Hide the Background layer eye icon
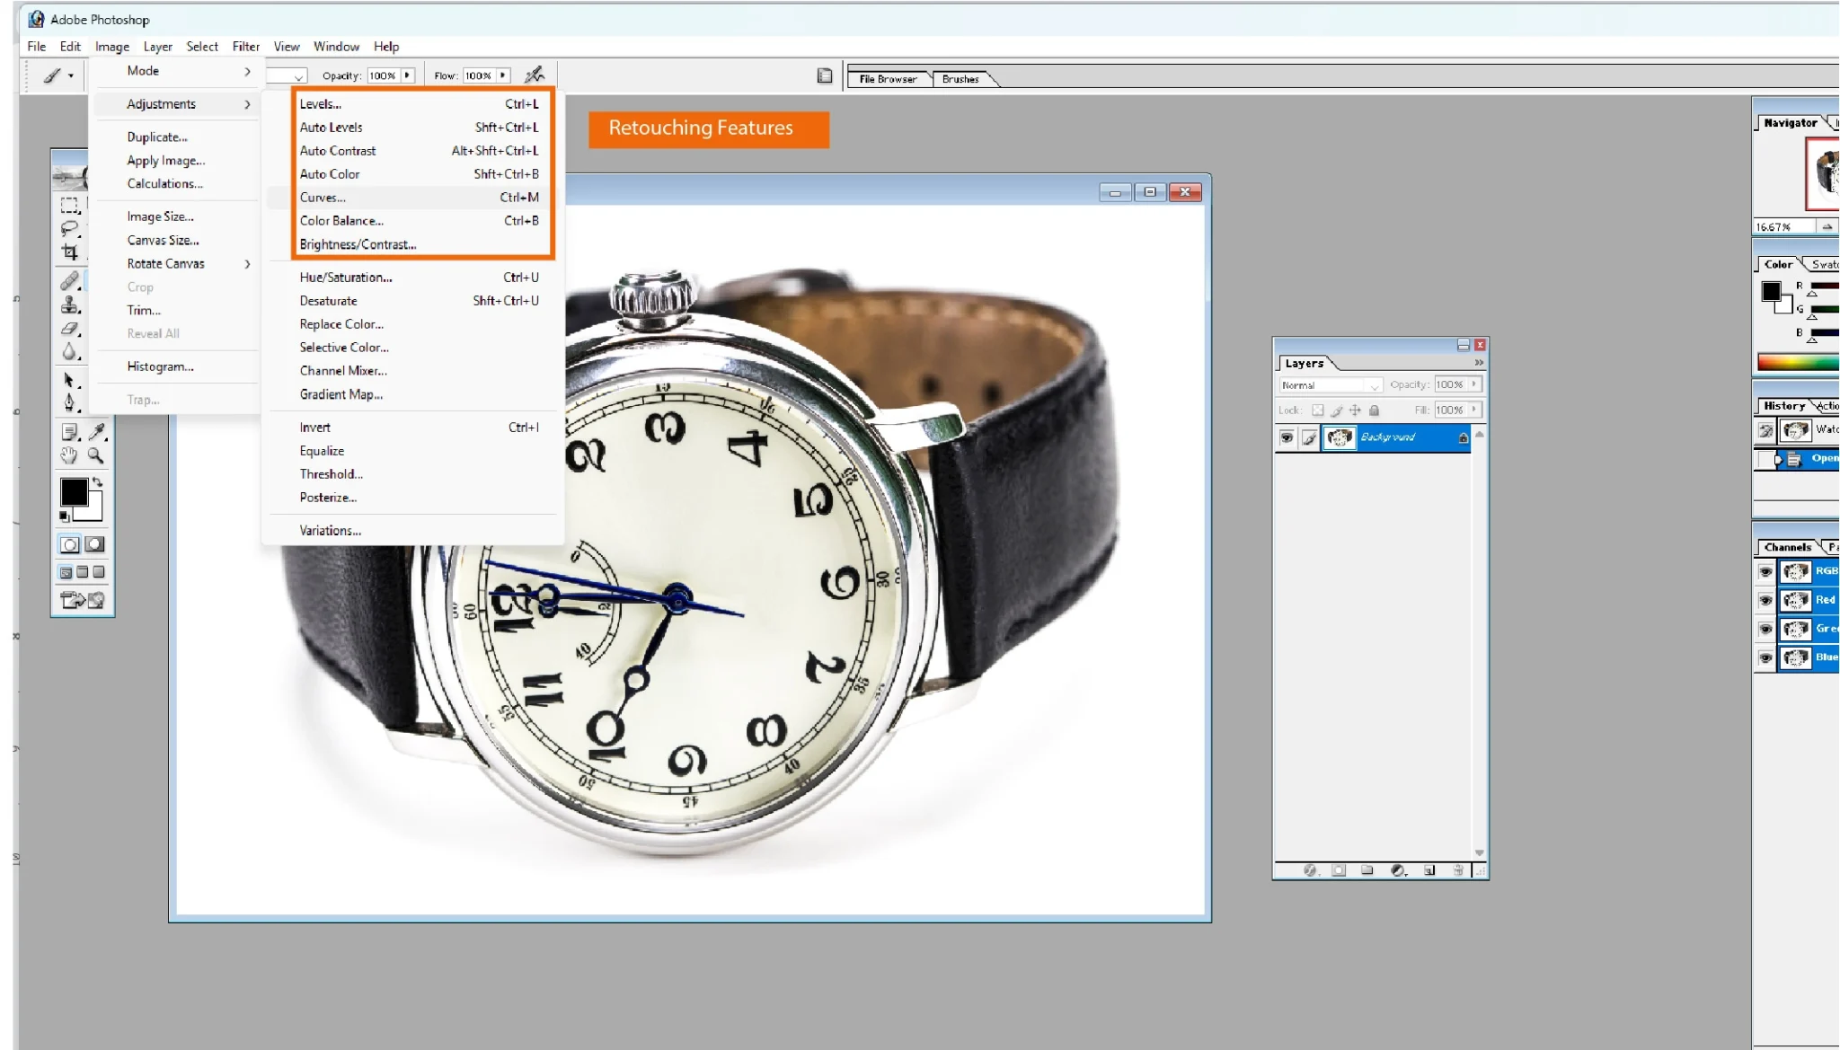This screenshot has width=1840, height=1050. 1287,437
